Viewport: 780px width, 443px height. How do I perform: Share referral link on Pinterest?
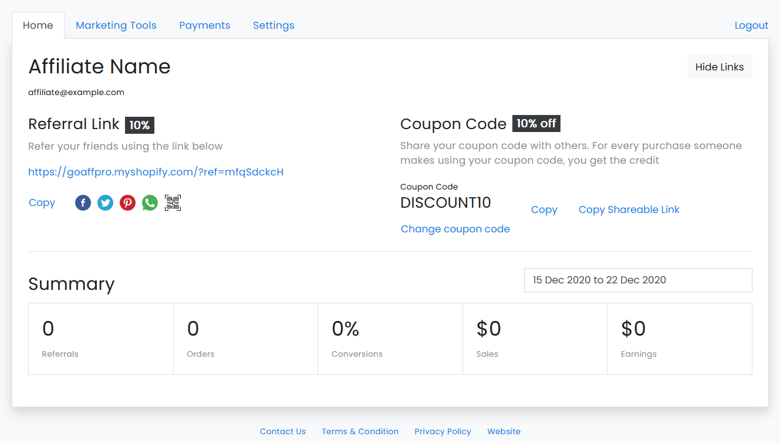(127, 202)
